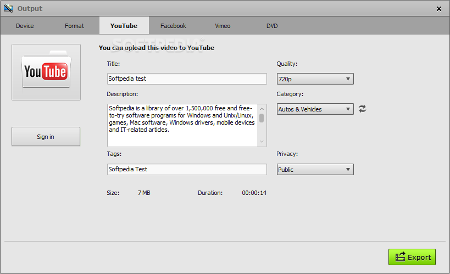Click the Tags field with Softpedia Test
The image size is (450, 274).
(x=187, y=169)
